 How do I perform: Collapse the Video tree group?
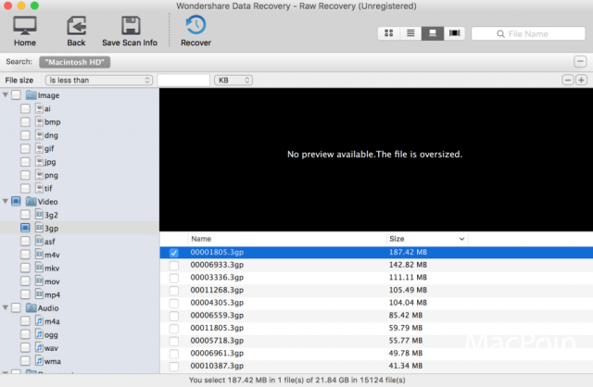(x=6, y=201)
